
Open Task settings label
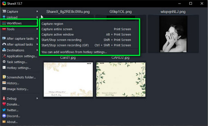(17, 62)
